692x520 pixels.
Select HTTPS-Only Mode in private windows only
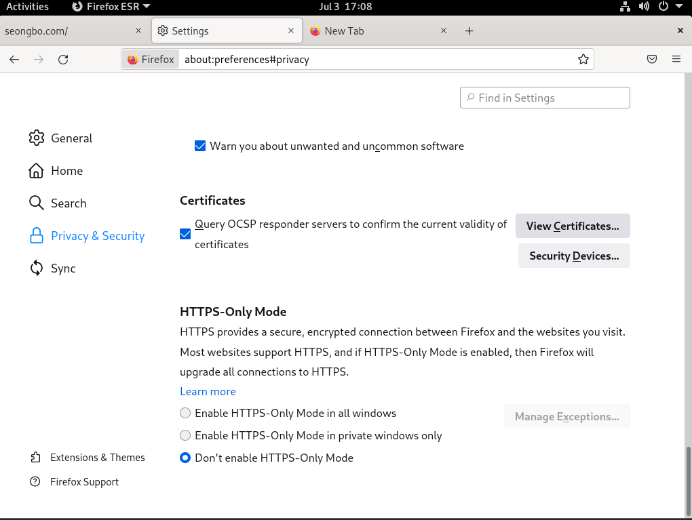[185, 435]
